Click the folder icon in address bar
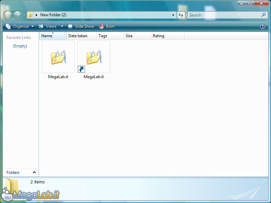The width and height of the screenshot is (271, 203). pos(30,15)
